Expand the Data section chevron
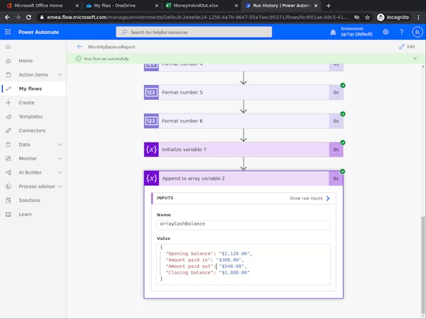The image size is (426, 319). tap(60, 145)
